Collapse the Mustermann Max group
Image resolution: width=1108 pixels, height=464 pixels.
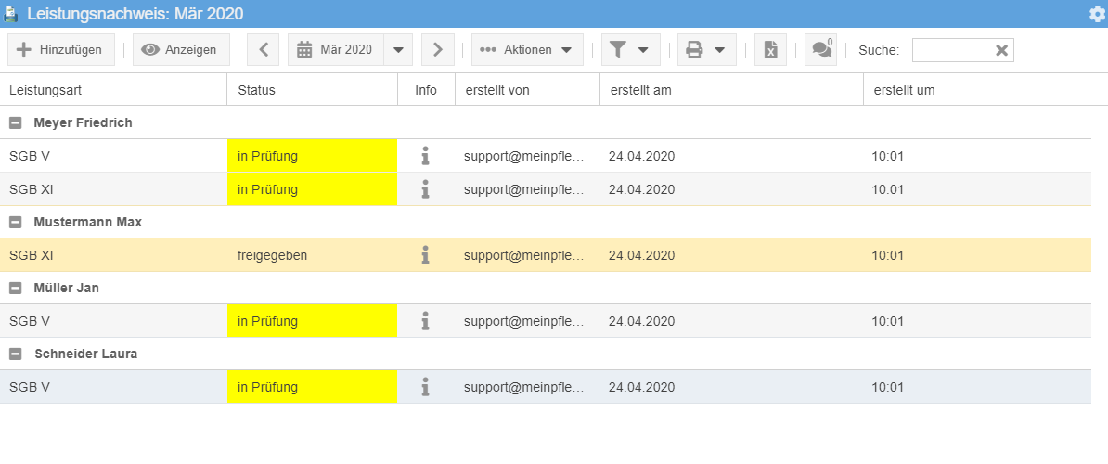(x=16, y=223)
